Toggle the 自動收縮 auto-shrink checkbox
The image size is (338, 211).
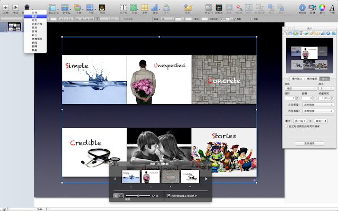pos(122,19)
